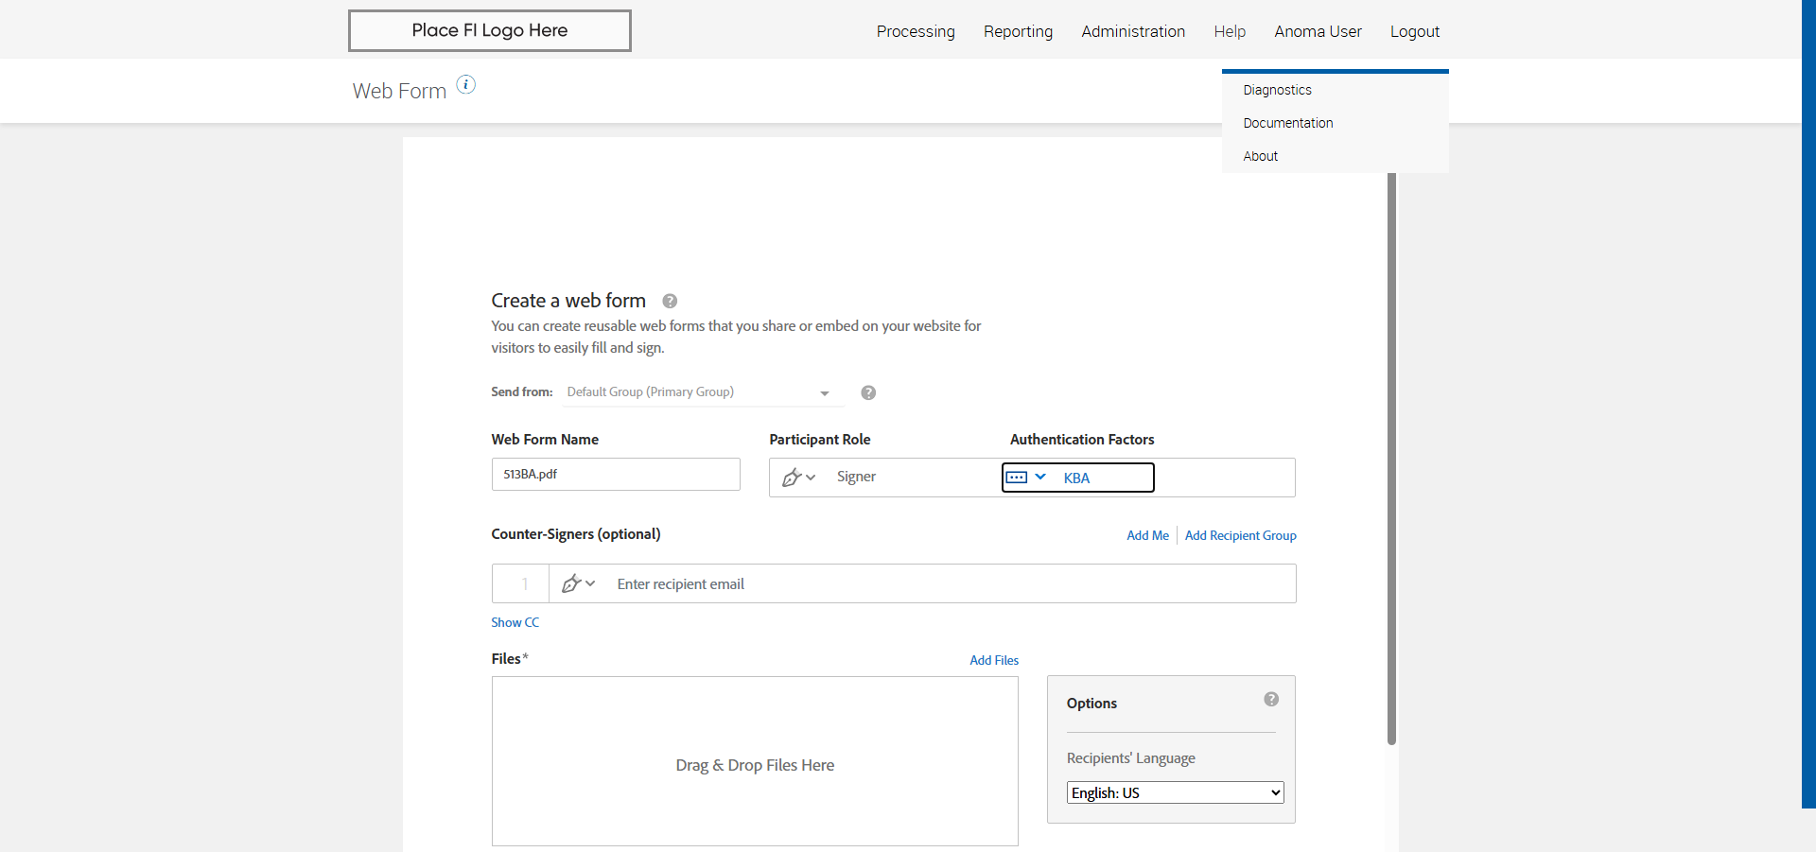
Task: Click the Add Files link
Action: click(x=994, y=660)
